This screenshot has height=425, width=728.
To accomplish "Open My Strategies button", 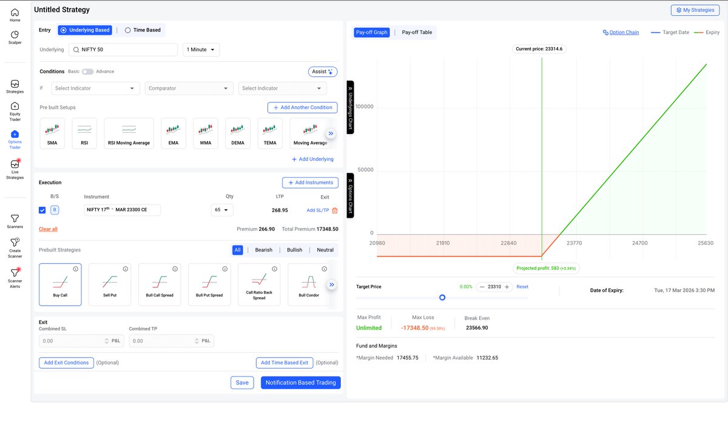I will point(695,10).
